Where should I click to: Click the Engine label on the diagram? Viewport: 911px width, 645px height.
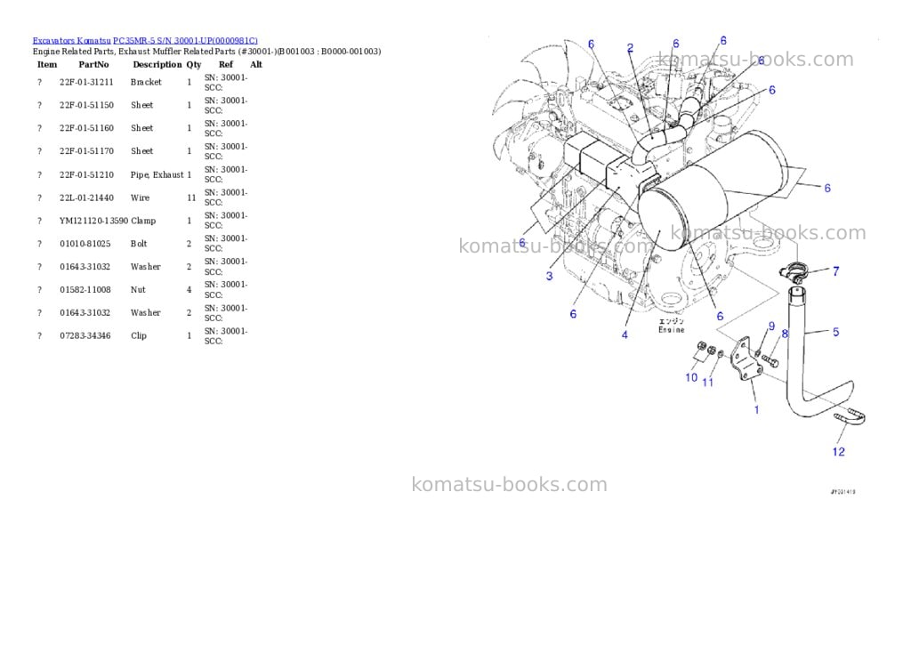point(671,330)
